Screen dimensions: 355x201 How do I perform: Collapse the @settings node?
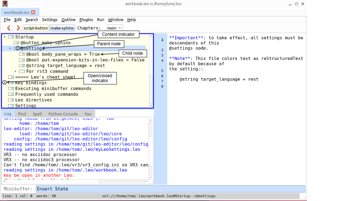10,48
